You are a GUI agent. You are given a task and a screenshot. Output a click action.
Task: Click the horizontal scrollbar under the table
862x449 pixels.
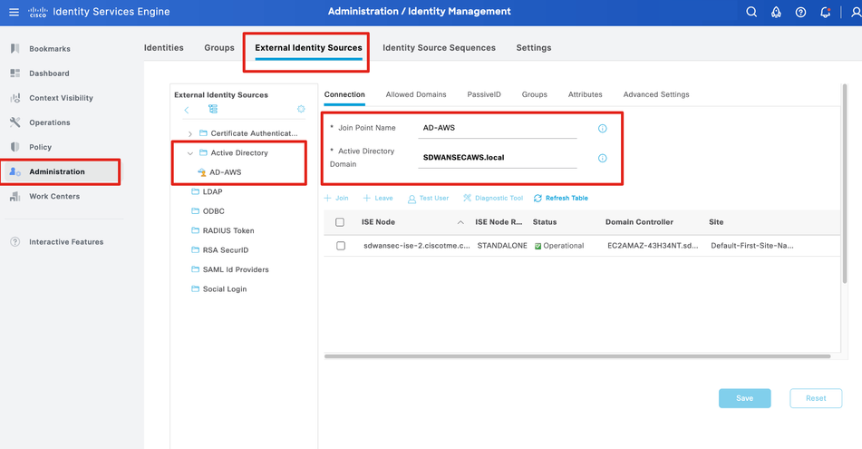pyautogui.click(x=577, y=356)
